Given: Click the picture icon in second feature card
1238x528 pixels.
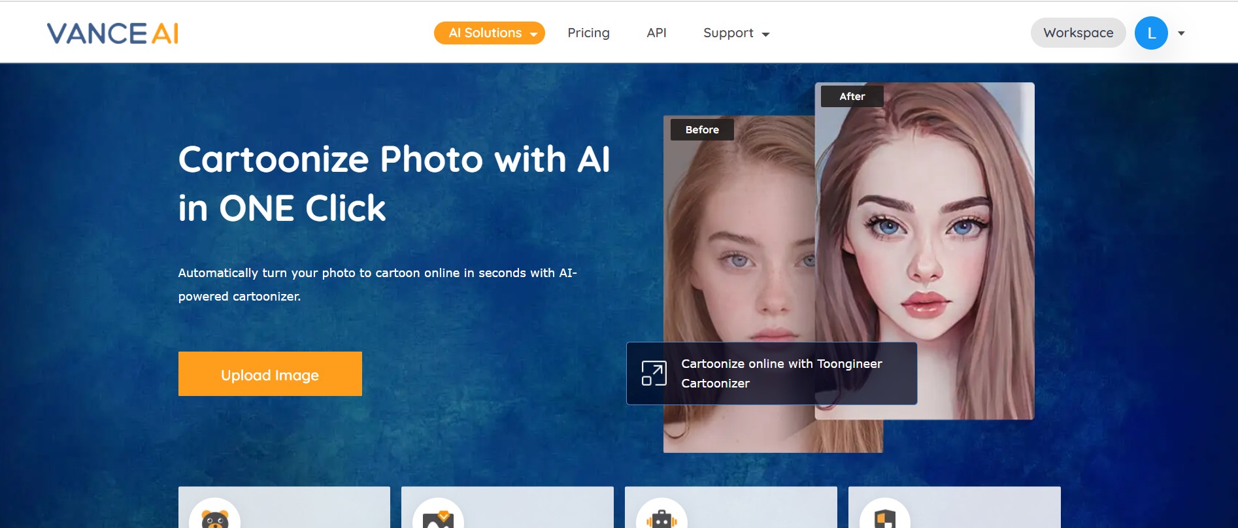Looking at the screenshot, I should (438, 519).
